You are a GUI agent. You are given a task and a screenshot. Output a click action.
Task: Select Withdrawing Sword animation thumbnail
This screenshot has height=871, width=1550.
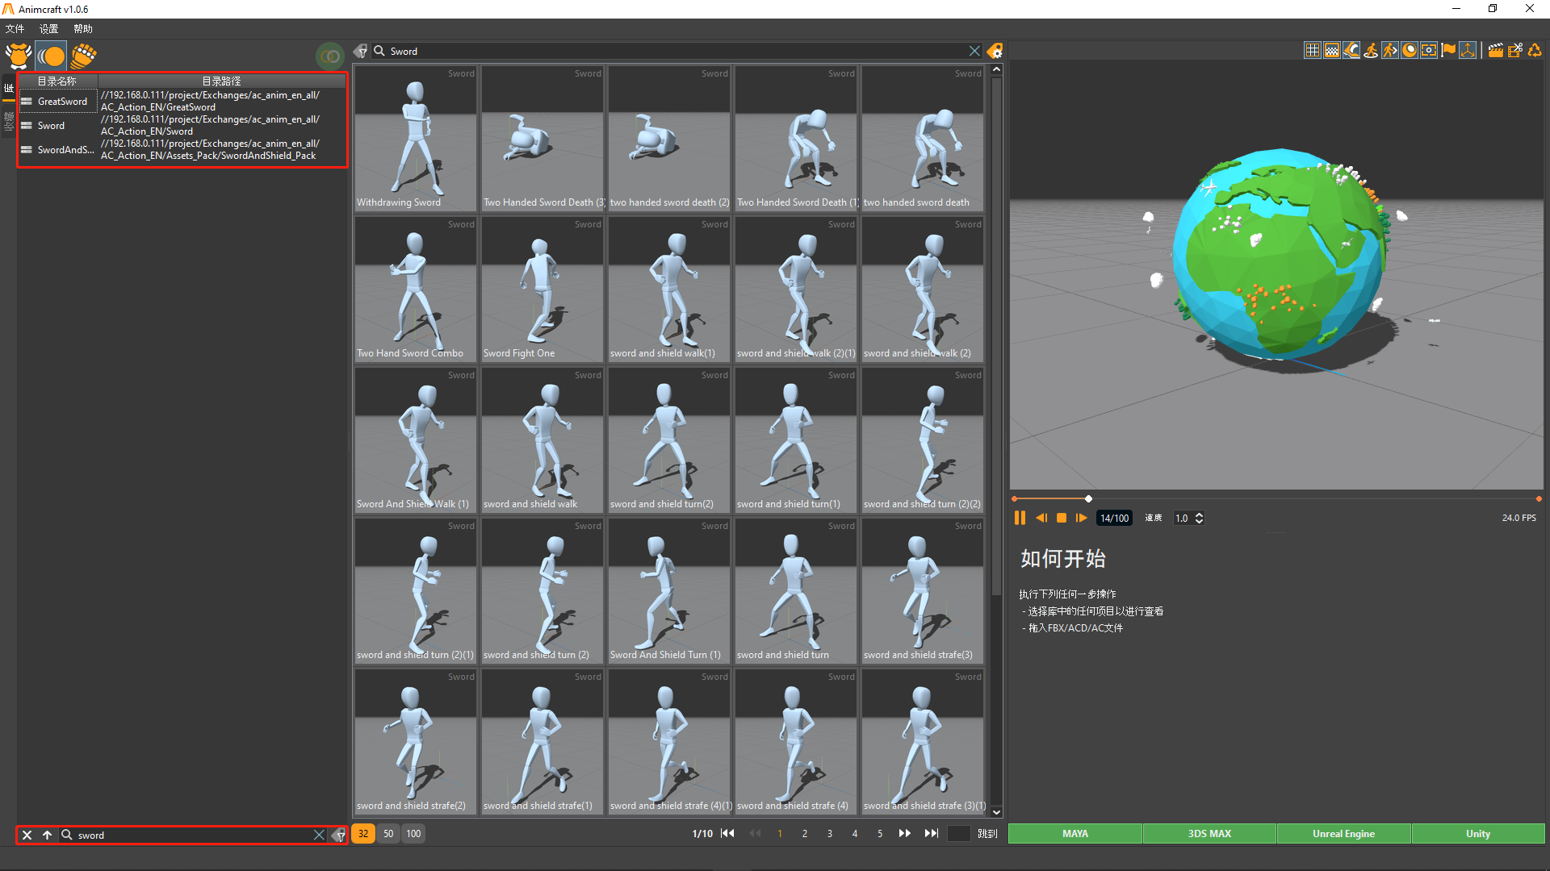coord(416,139)
